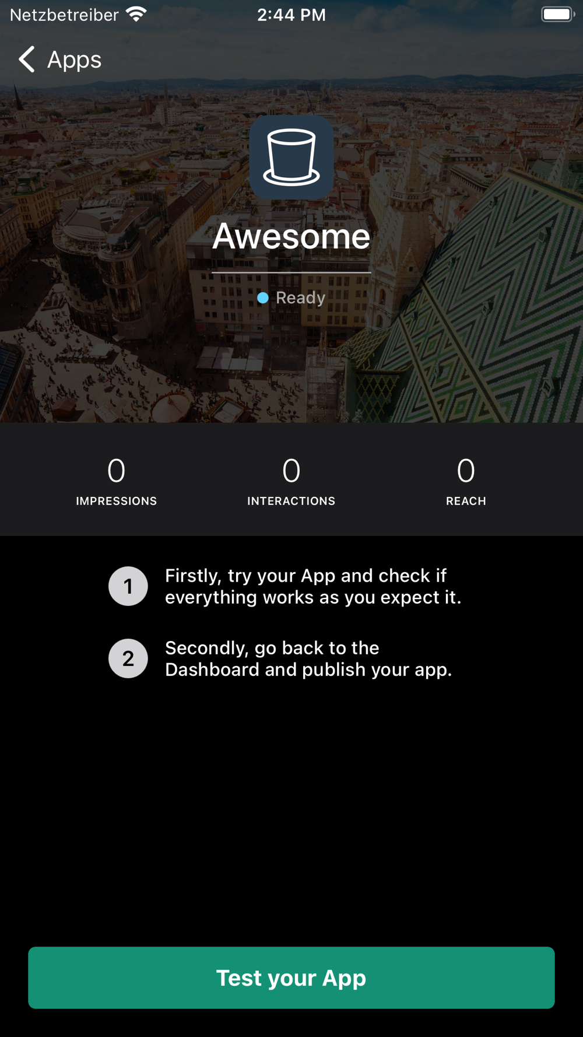Select the Awesome app title
Image resolution: width=583 pixels, height=1037 pixels.
pos(291,236)
